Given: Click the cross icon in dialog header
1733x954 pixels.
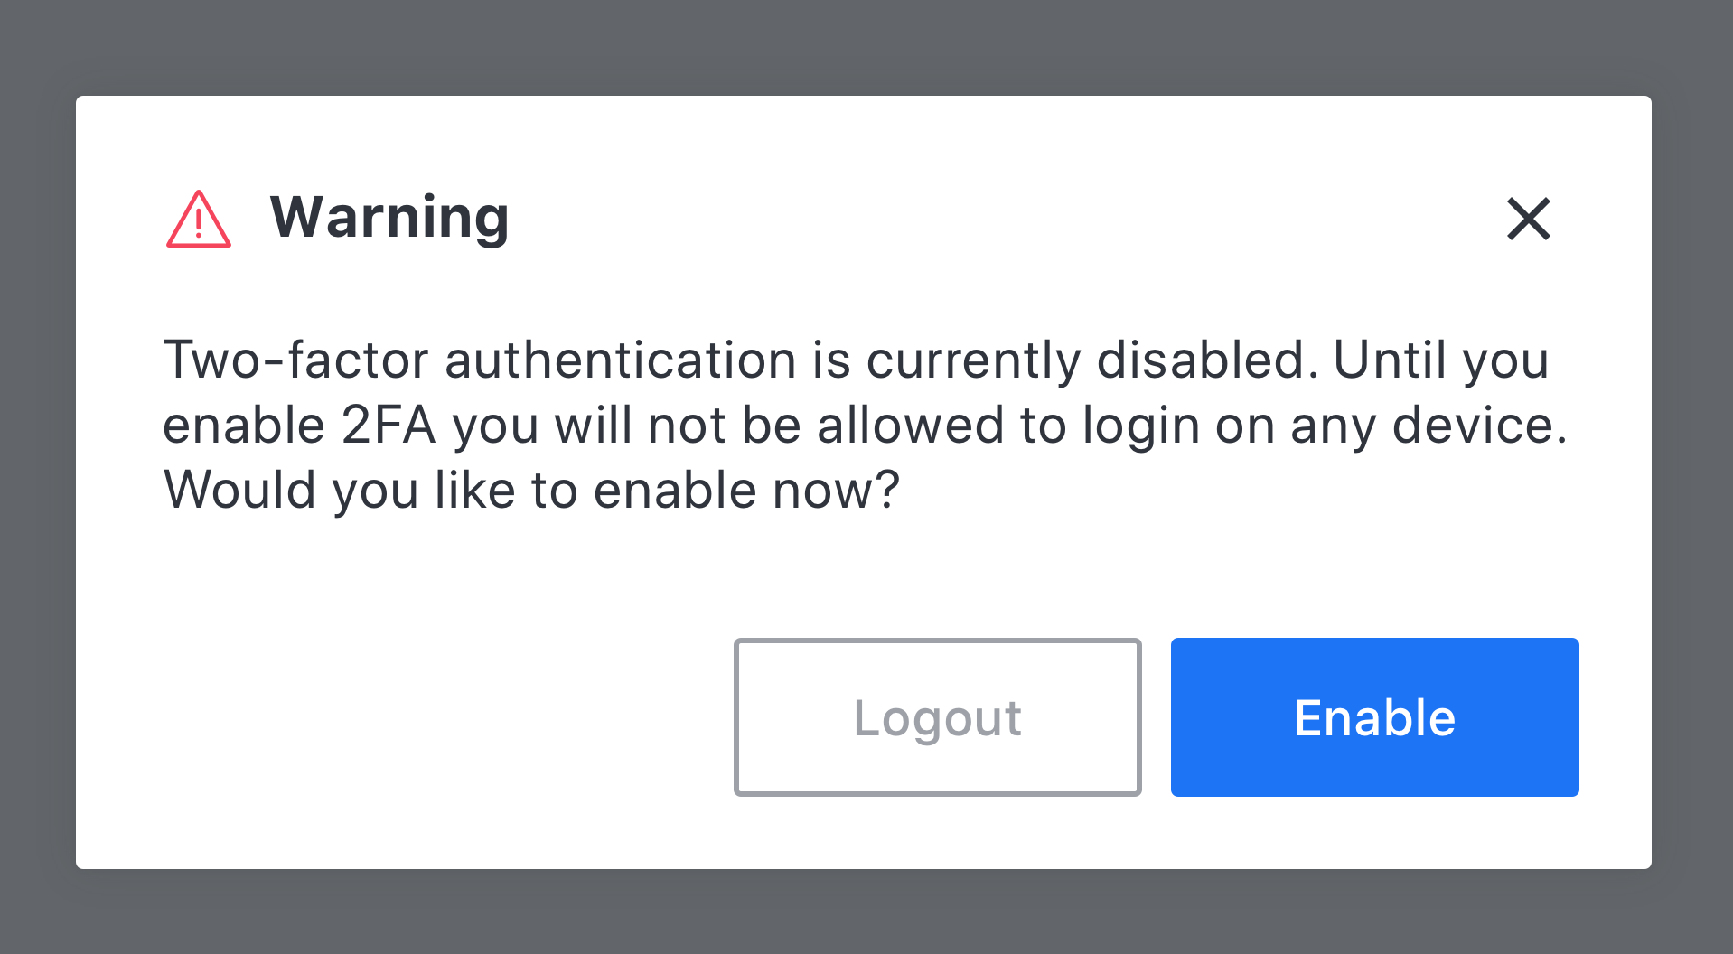Looking at the screenshot, I should pyautogui.click(x=1528, y=220).
